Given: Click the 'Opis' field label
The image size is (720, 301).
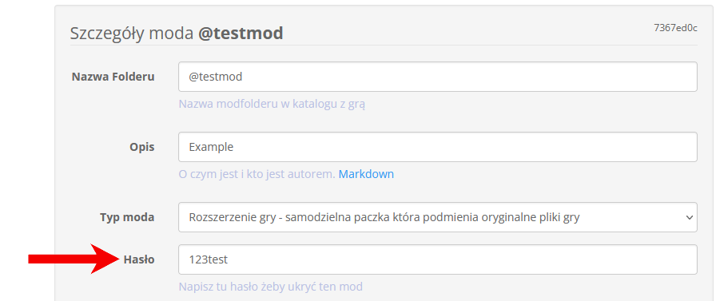Looking at the screenshot, I should (142, 147).
